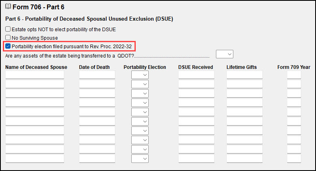316x171 pixels.
Task: Click last row DSUE Received field
Action: tap(196, 159)
